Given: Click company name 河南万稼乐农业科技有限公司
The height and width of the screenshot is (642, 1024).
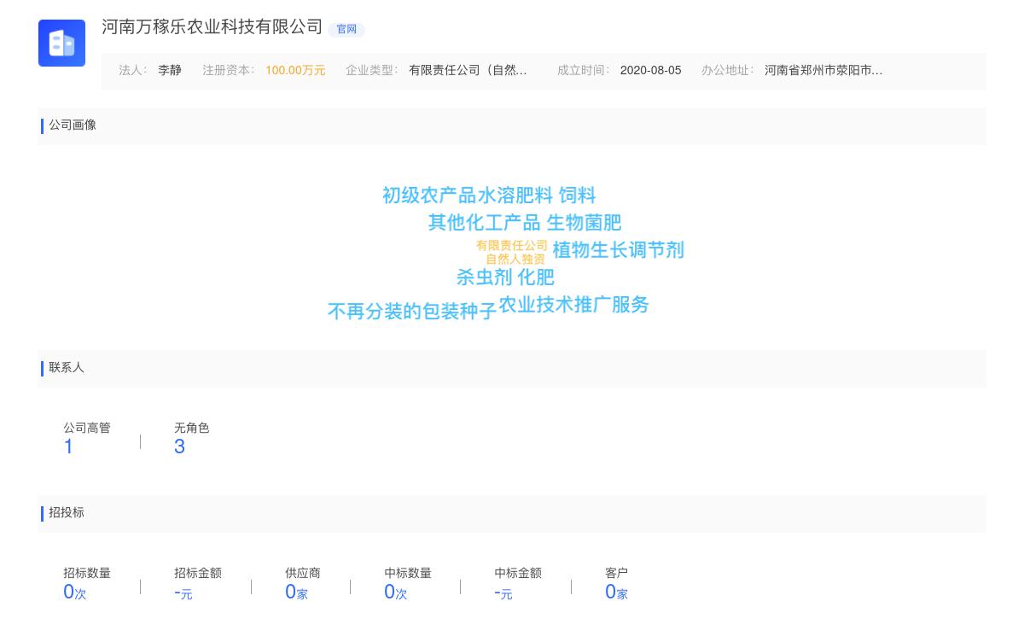Looking at the screenshot, I should 212,27.
